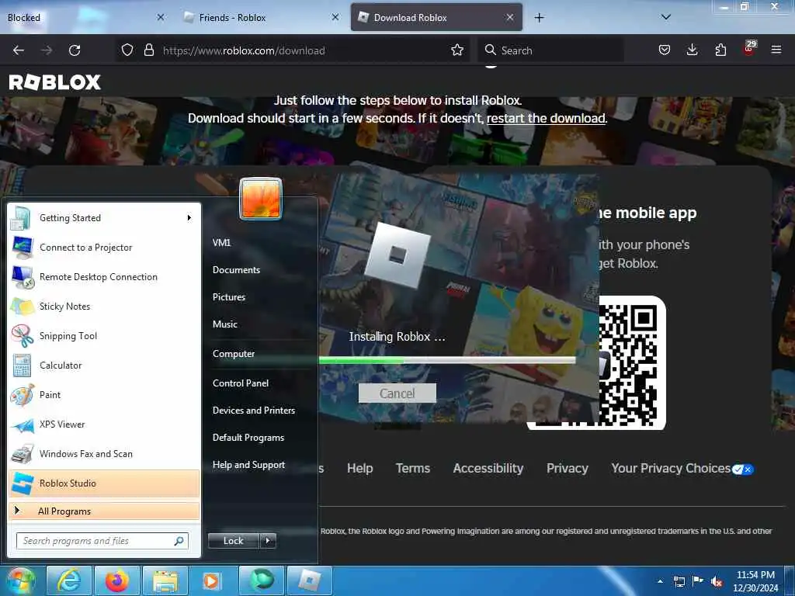Expand All Programs in the Start menu
Image resolution: width=795 pixels, height=596 pixels.
(x=104, y=511)
